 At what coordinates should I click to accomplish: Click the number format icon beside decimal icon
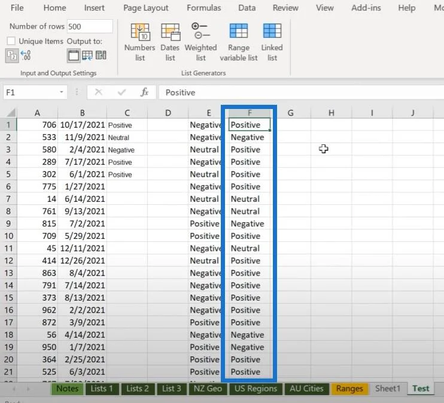pyautogui.click(x=12, y=56)
